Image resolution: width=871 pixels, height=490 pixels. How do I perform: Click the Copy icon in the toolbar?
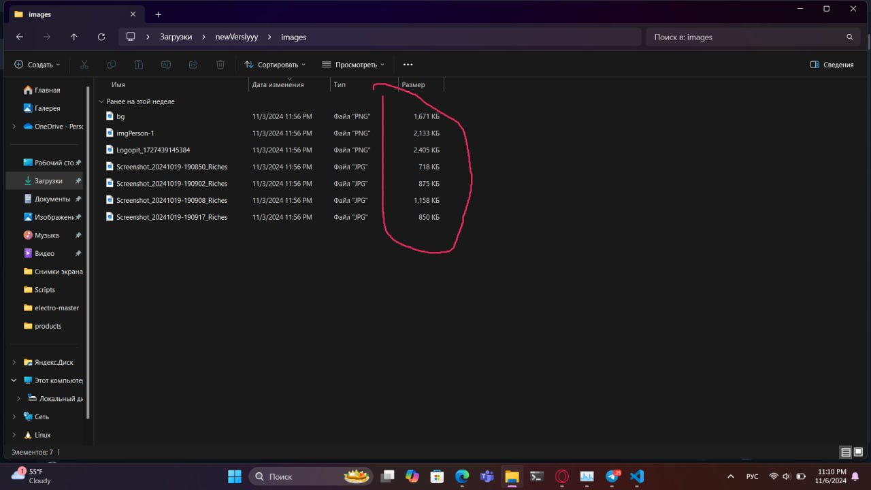[112, 65]
